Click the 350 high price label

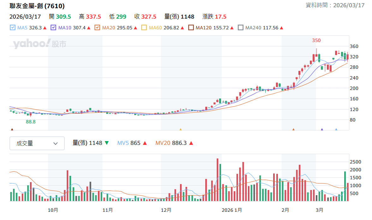[316, 40]
